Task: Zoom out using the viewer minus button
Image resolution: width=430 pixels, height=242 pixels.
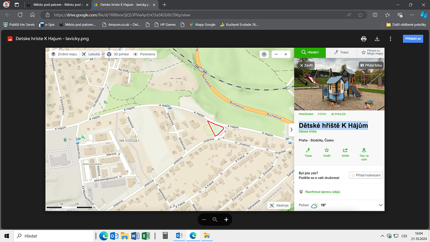Action: [204, 220]
